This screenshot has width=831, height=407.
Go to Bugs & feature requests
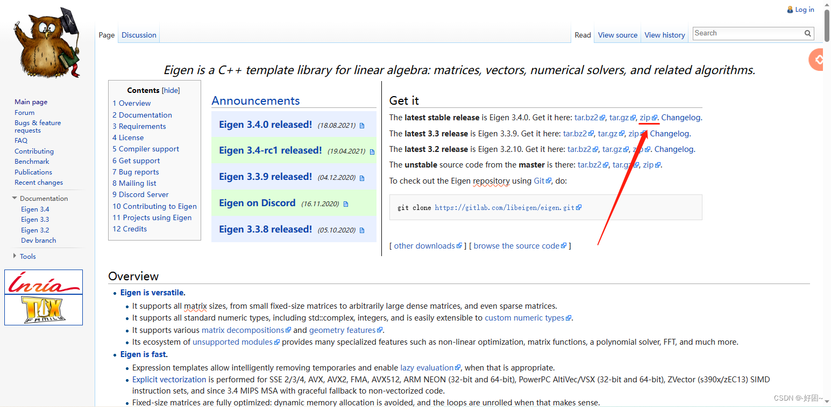click(38, 127)
